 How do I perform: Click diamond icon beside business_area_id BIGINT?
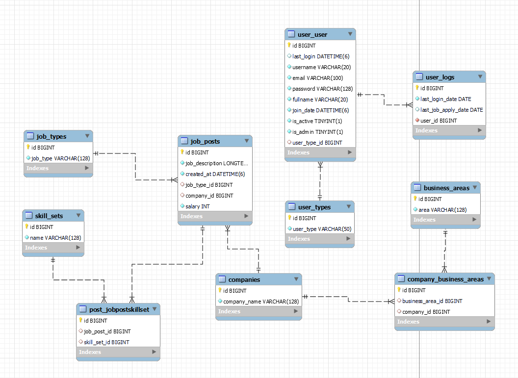[x=399, y=301]
